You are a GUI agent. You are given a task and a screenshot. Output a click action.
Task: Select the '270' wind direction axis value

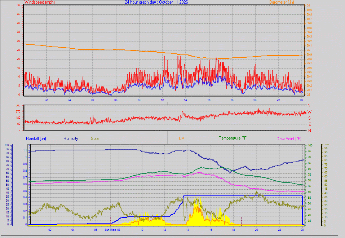(18, 112)
